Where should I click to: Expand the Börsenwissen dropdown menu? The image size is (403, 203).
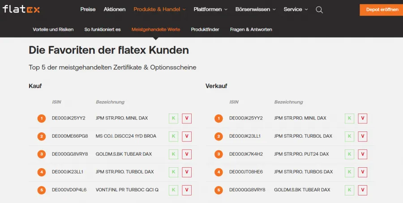(256, 9)
